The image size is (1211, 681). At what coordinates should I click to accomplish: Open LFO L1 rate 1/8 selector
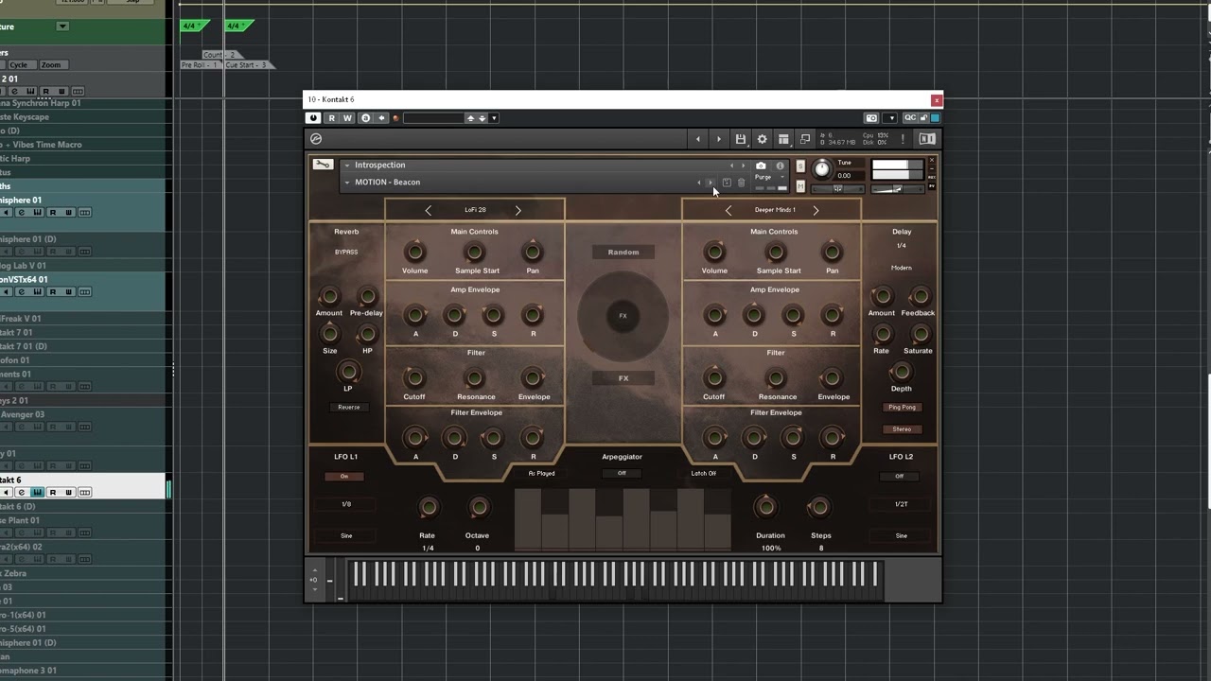pyautogui.click(x=346, y=504)
